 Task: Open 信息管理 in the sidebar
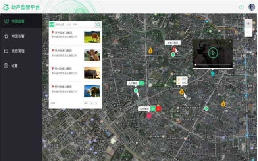(21, 51)
